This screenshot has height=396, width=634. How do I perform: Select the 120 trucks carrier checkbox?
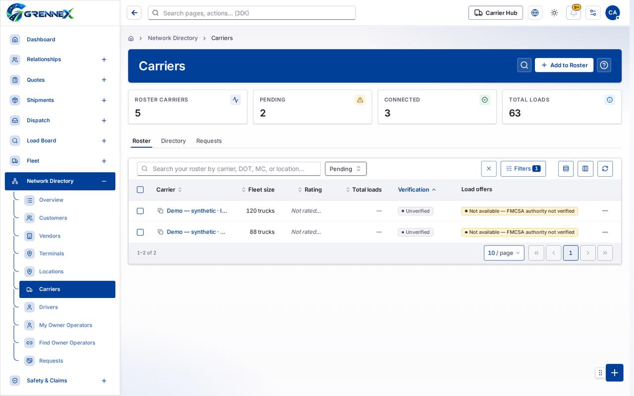point(140,211)
